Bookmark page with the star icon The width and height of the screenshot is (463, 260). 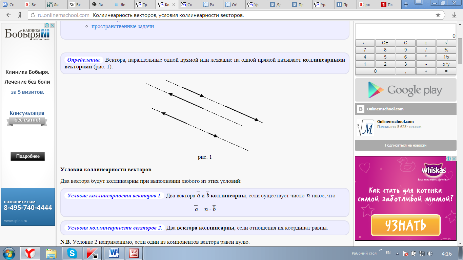click(438, 15)
